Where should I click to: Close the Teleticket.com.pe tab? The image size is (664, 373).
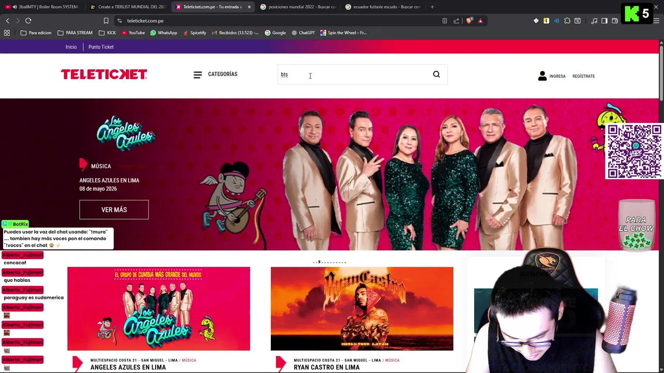(249, 7)
